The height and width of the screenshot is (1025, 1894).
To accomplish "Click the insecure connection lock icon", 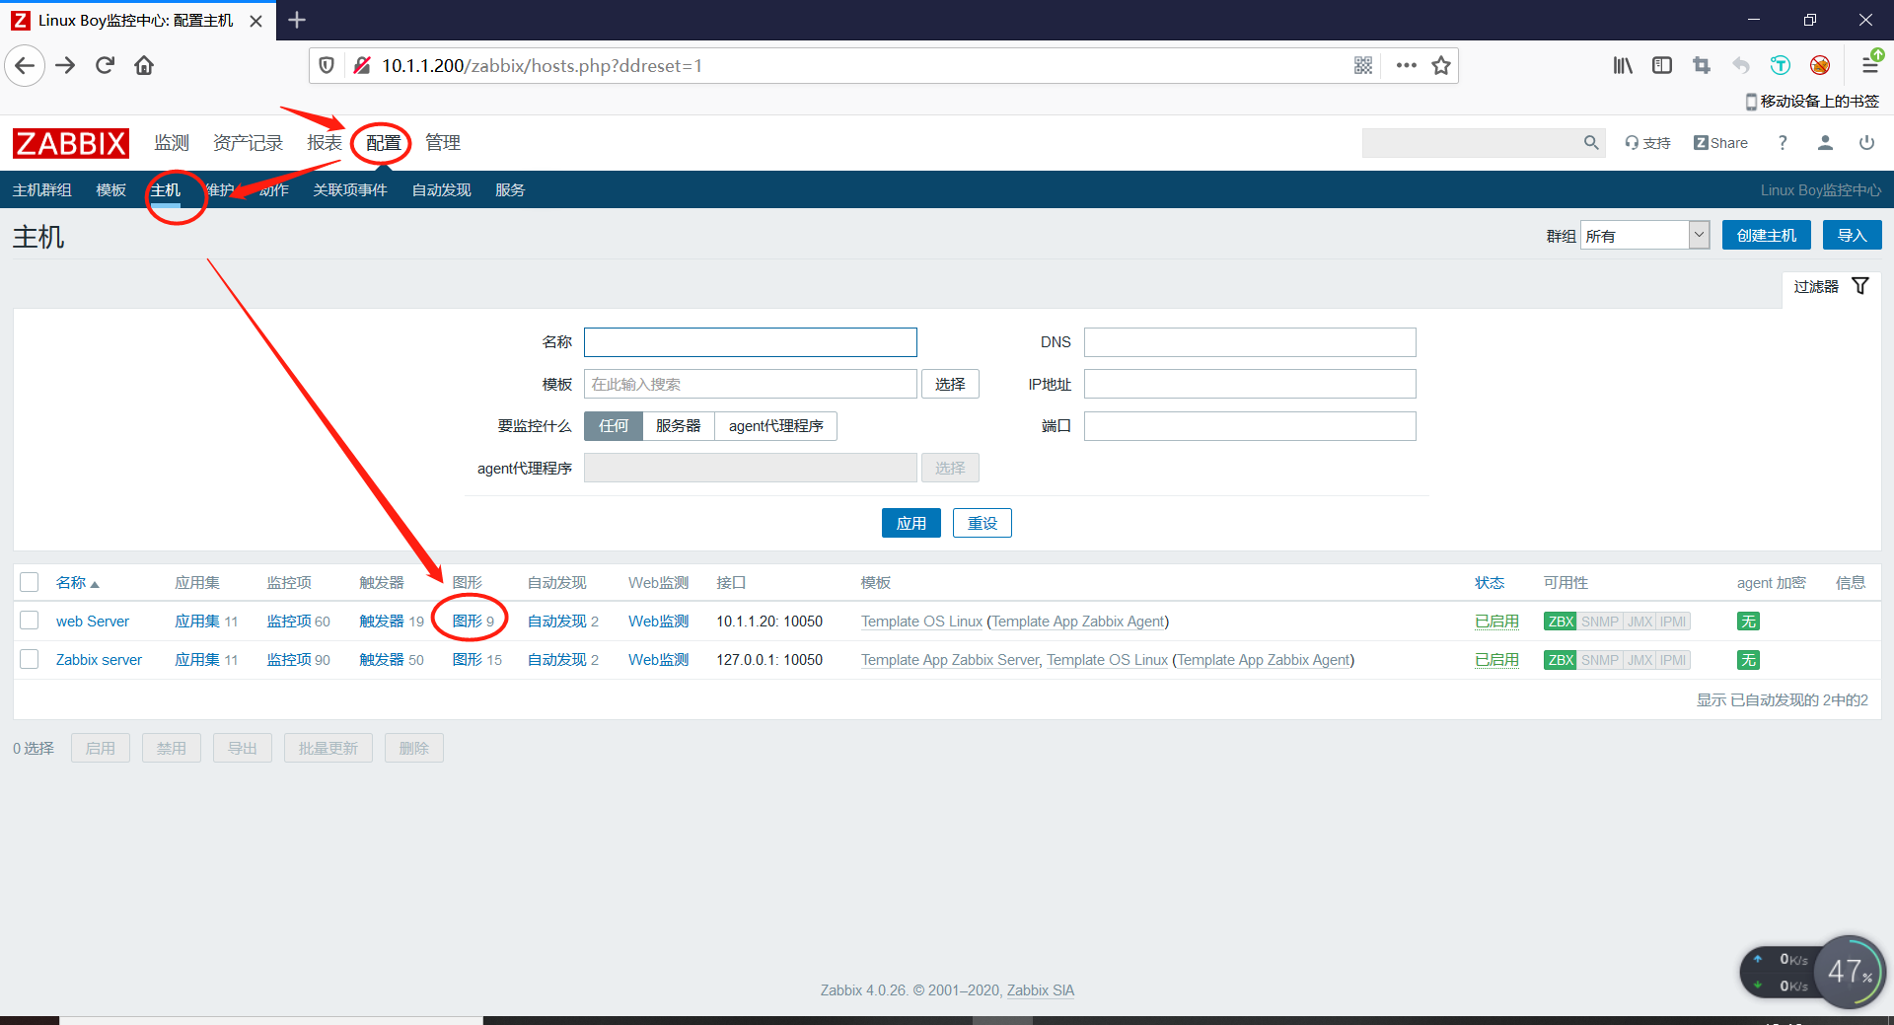I will tap(362, 66).
